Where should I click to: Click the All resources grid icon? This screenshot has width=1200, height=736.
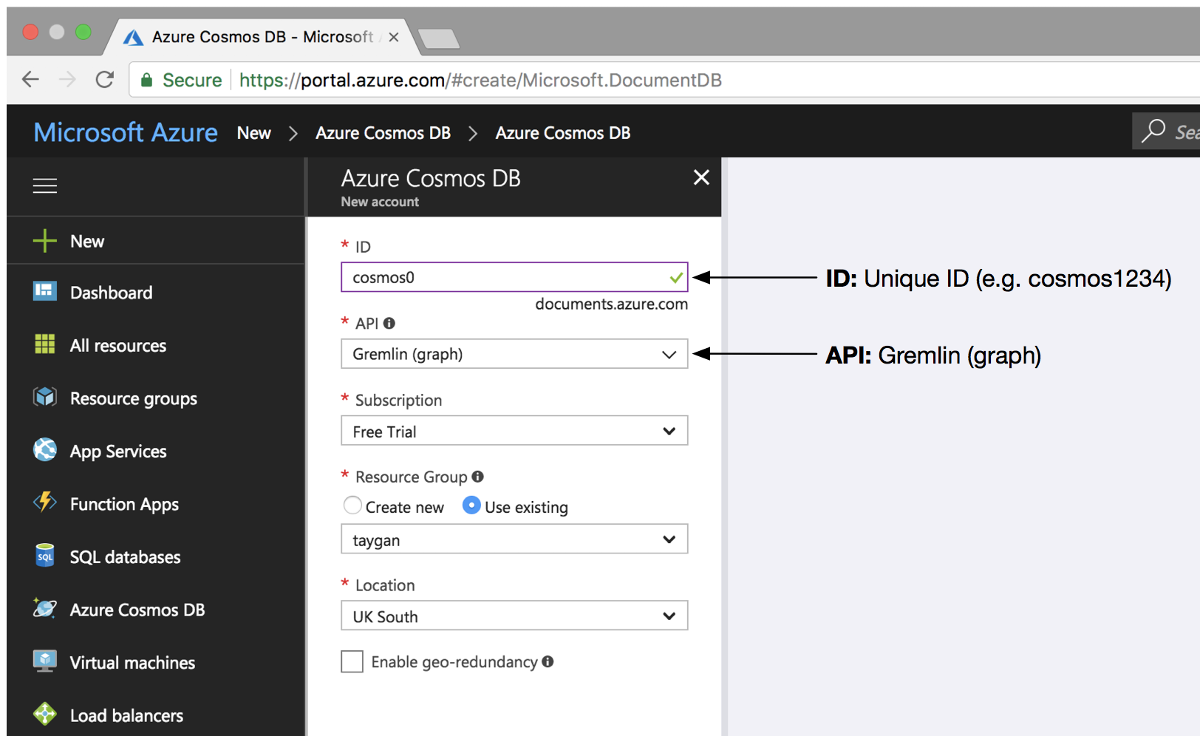[x=45, y=344]
